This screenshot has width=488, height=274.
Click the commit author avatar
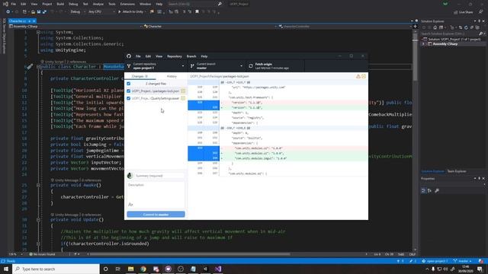pos(130,176)
